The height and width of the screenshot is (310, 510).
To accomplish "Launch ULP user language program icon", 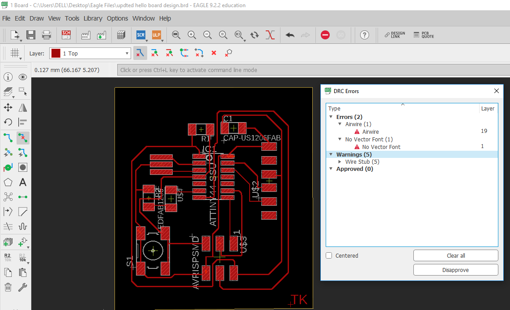I will tap(156, 35).
